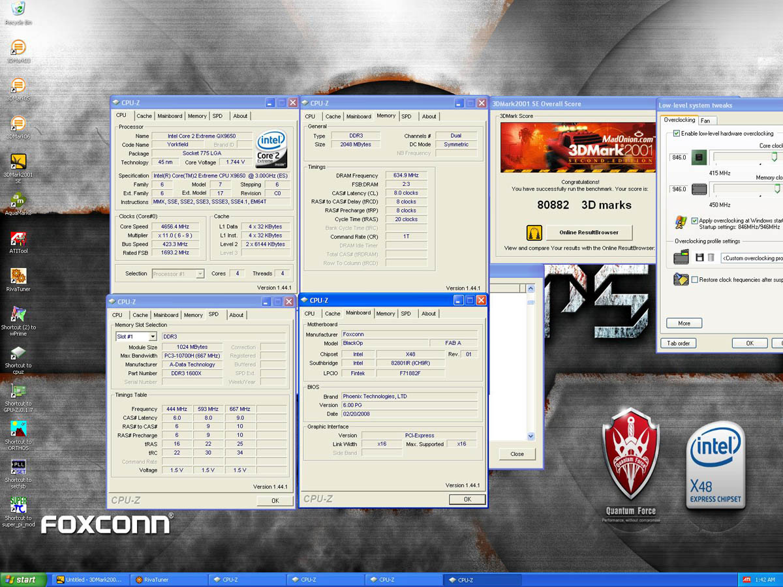Launch the 3DMark06 desktop shortcut
This screenshot has height=587, width=783.
point(18,124)
